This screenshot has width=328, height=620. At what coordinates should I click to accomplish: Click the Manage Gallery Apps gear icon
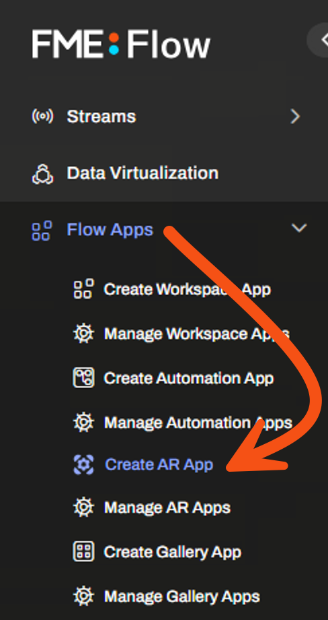(83, 596)
